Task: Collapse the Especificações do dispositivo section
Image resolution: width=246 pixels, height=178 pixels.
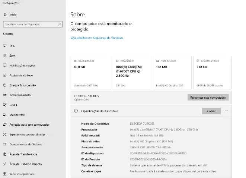Action: coord(227,111)
